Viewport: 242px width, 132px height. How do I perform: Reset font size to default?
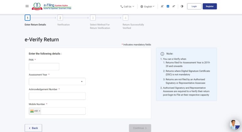[168, 6]
